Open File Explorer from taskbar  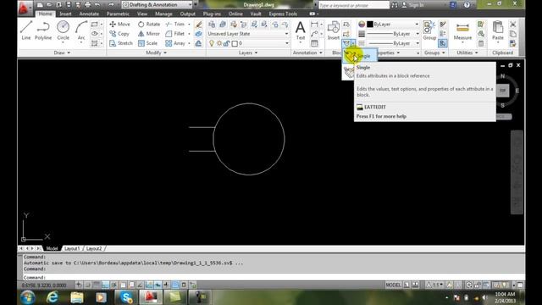click(x=77, y=297)
